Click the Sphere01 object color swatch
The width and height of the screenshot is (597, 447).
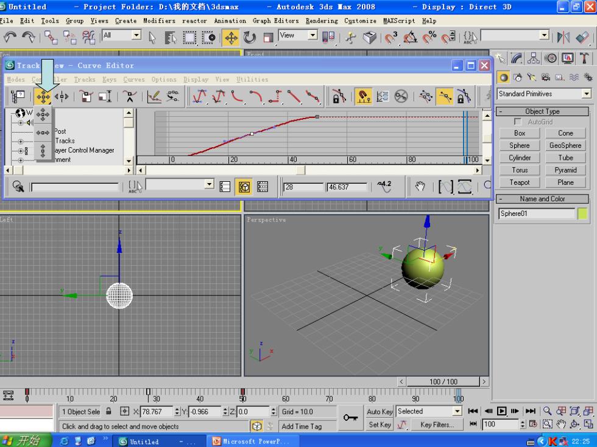click(x=582, y=213)
